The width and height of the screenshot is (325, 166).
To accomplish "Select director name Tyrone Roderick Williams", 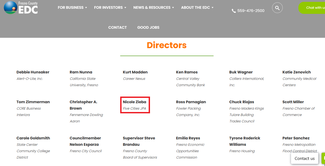I will [x=245, y=141].
